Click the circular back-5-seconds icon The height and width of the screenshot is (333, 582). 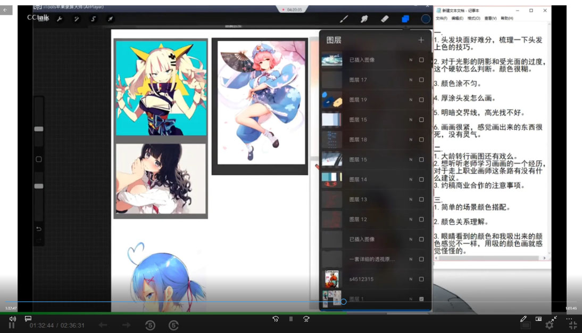pyautogui.click(x=150, y=326)
